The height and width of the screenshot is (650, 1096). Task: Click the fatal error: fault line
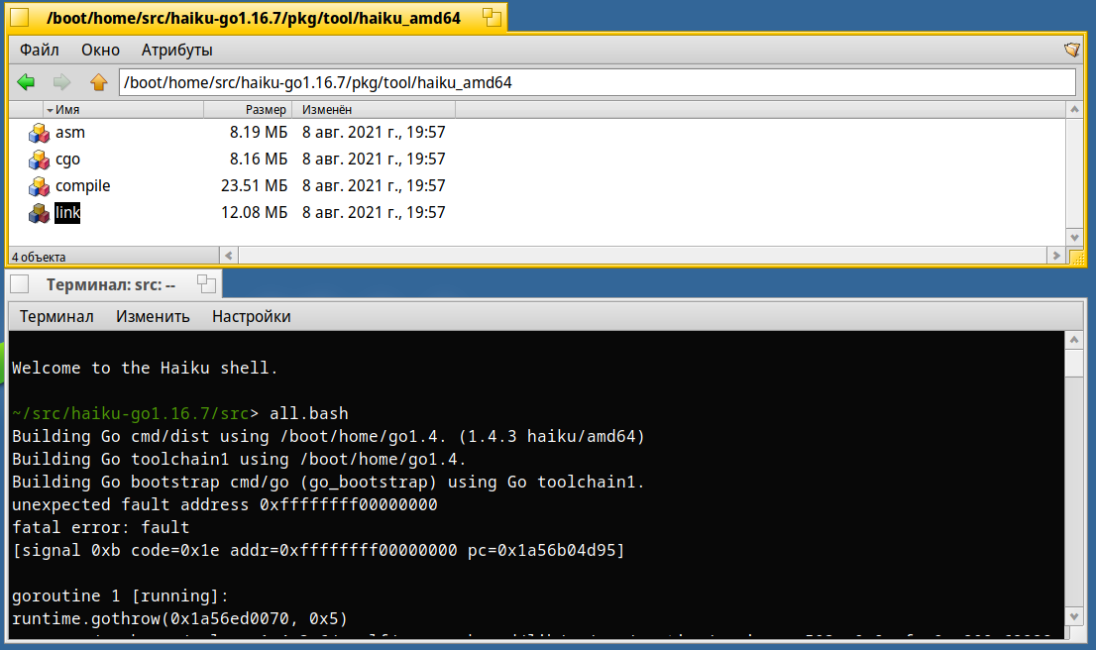(101, 527)
